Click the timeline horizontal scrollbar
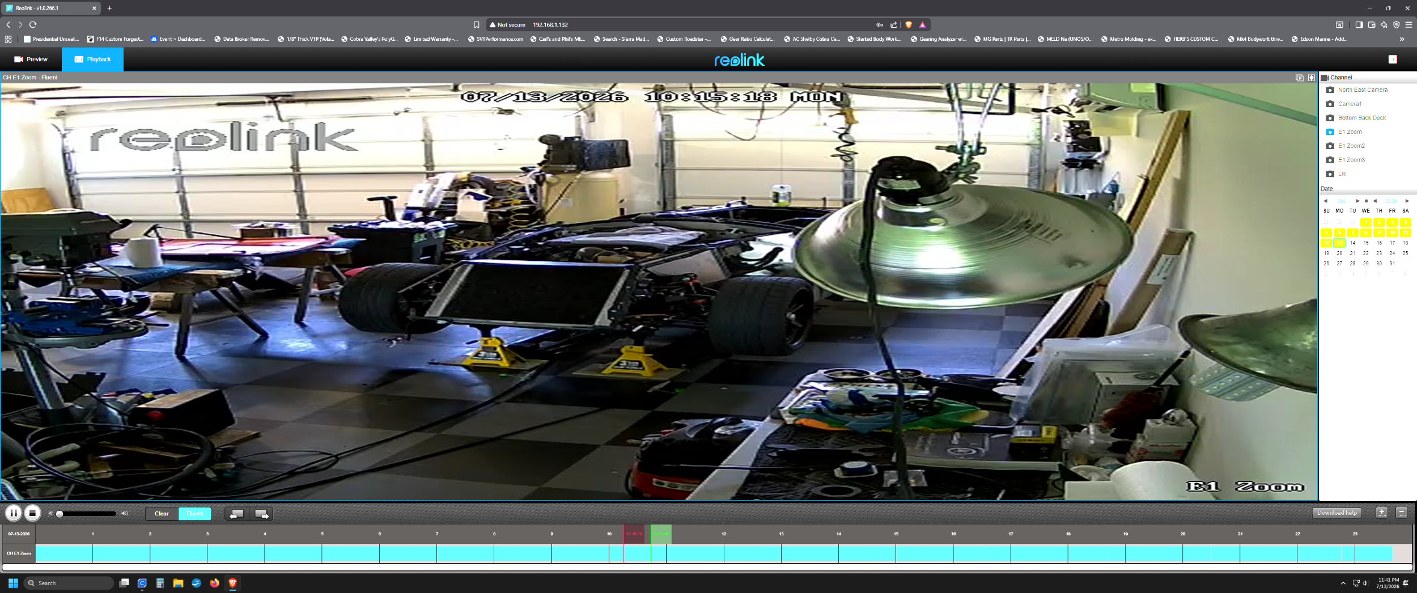1417x593 pixels. [x=707, y=567]
